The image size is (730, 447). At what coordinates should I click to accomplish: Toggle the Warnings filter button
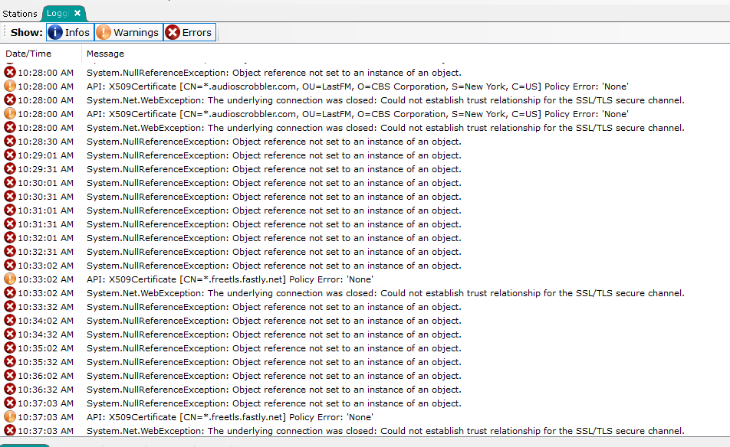tap(128, 32)
